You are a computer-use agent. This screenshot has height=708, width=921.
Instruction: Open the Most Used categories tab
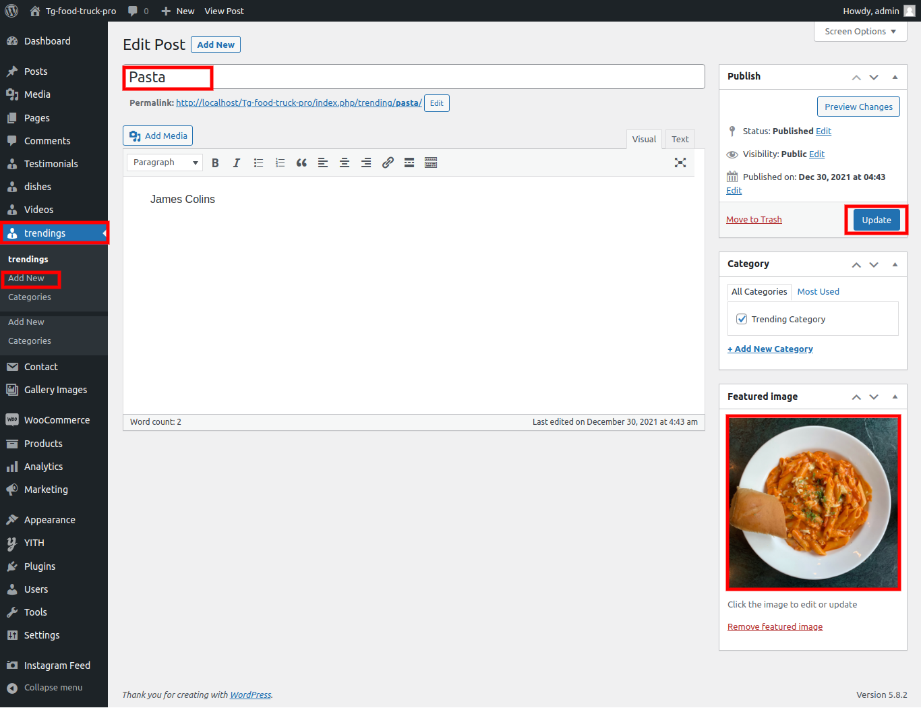[x=818, y=291]
